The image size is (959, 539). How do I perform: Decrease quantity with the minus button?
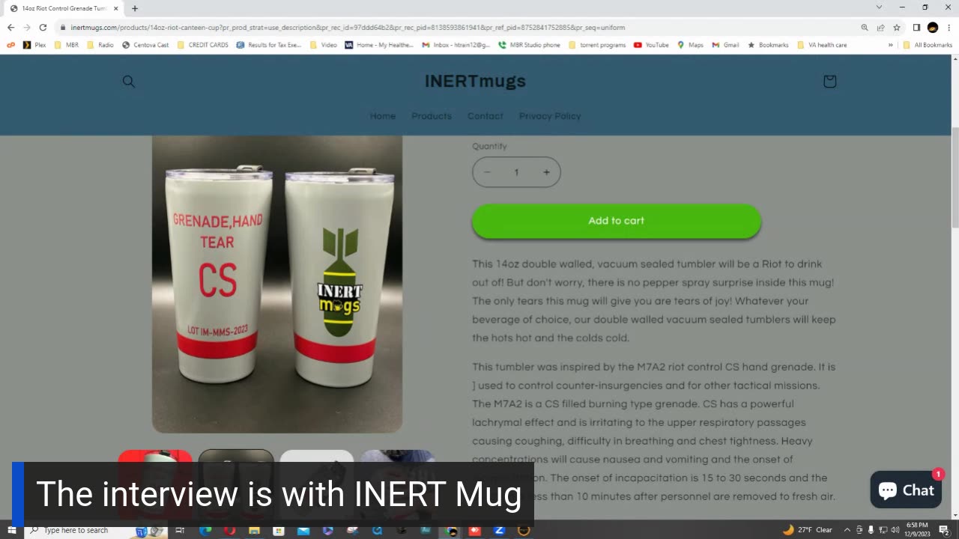(487, 172)
